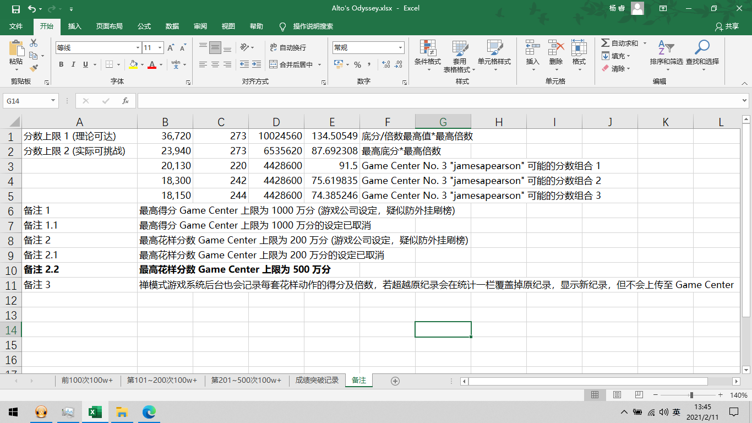
Task: Click the Increase Font Size icon
Action: [171, 48]
